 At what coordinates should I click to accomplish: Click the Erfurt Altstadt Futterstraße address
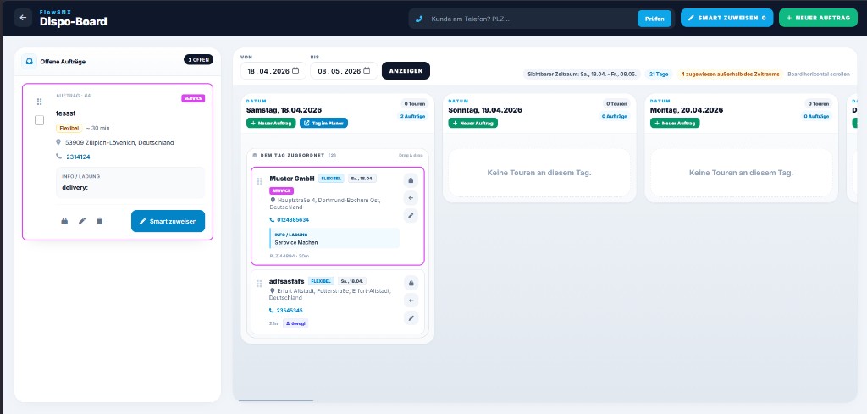click(329, 294)
